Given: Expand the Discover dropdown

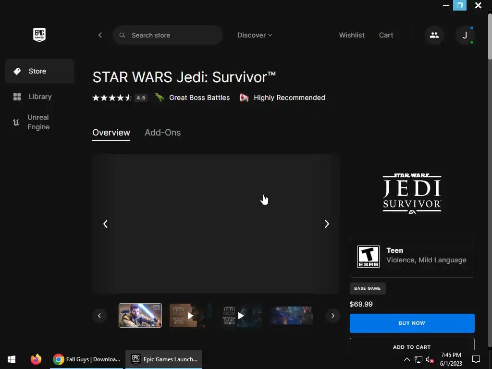Looking at the screenshot, I should [x=255, y=35].
